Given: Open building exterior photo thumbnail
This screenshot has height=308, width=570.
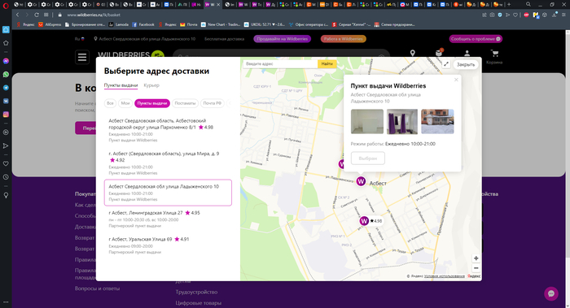Looking at the screenshot, I should click(x=437, y=122).
